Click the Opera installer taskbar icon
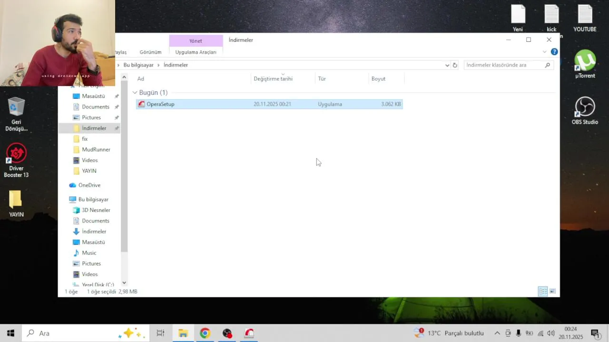 (x=249, y=333)
